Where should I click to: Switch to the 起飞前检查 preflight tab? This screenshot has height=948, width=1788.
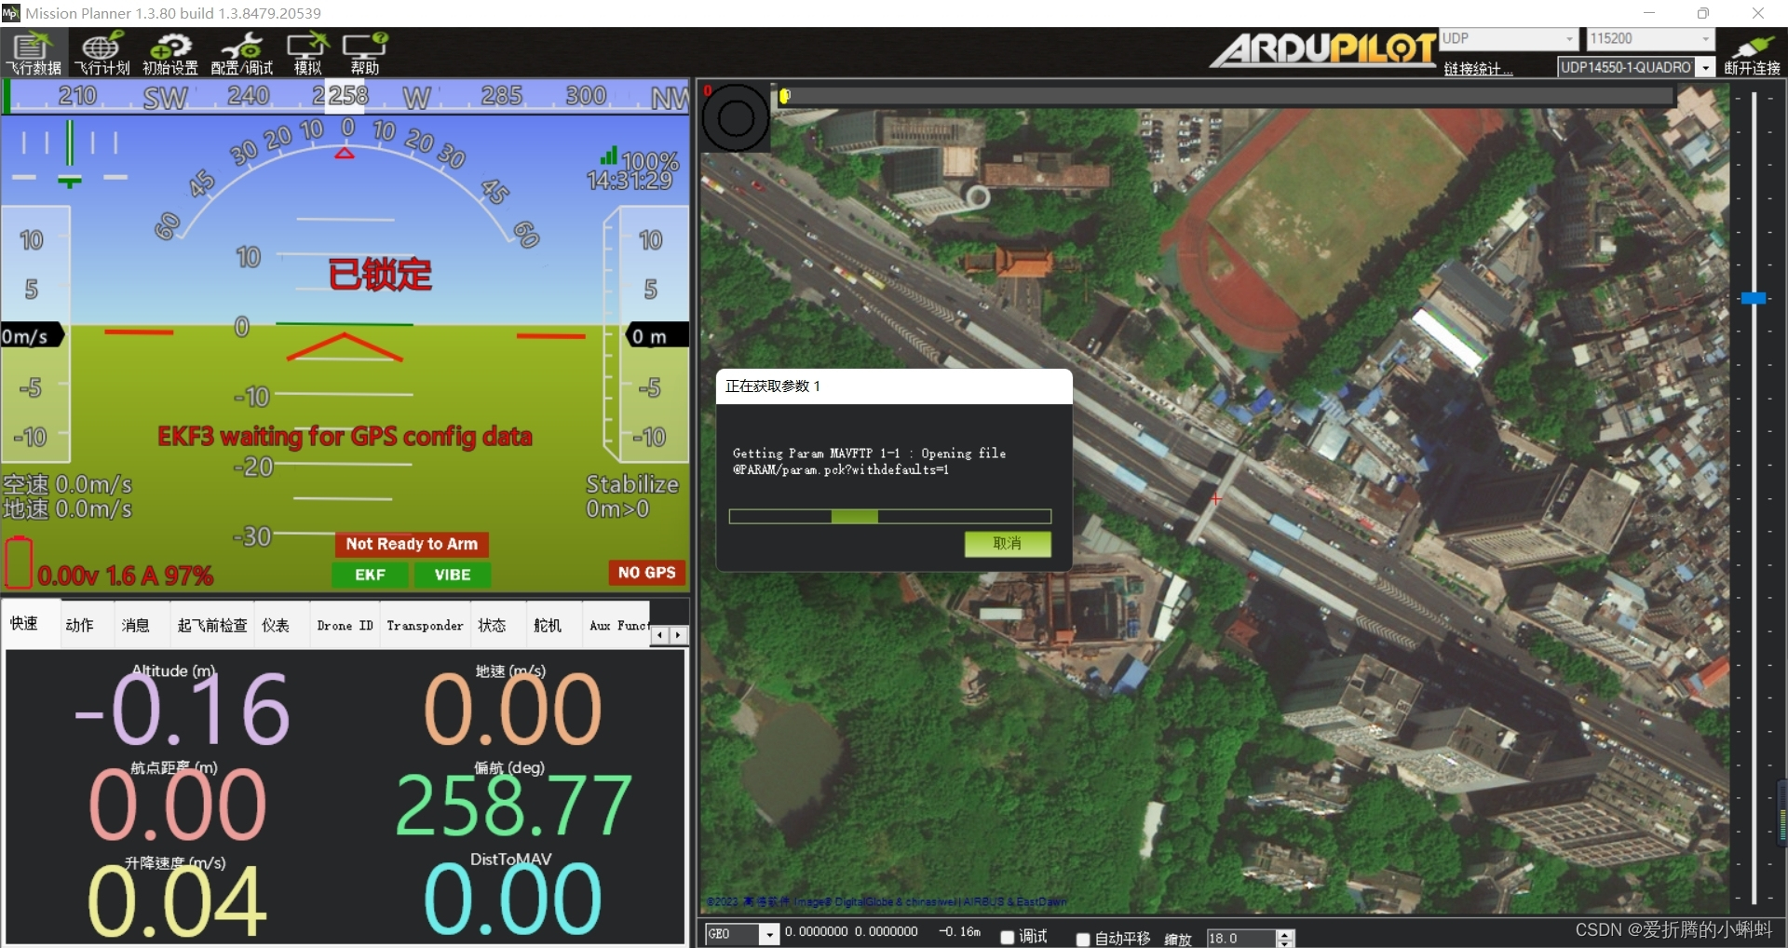coord(211,625)
